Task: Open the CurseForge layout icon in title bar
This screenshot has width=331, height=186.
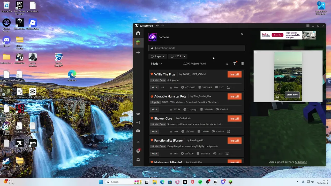Action: (308, 26)
